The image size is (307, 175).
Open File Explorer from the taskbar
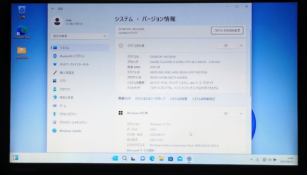[x=161, y=159]
